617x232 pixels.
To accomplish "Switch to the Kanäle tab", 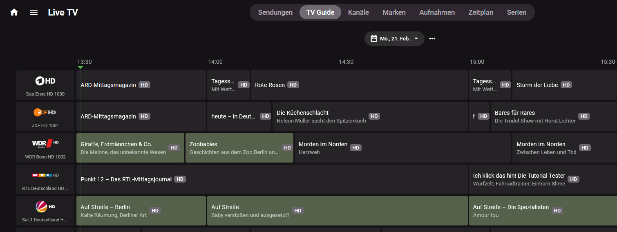I will point(358,12).
